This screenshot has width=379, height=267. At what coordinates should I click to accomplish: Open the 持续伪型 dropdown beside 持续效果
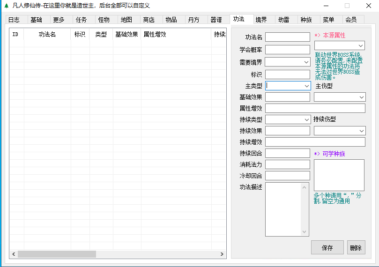tap(340, 131)
